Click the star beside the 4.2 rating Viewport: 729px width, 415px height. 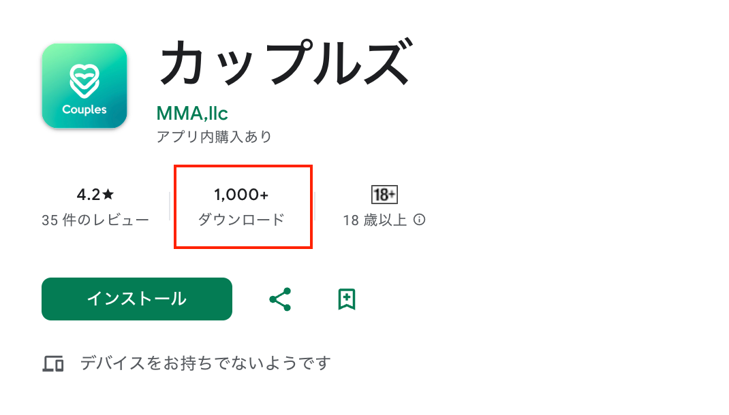coord(108,195)
